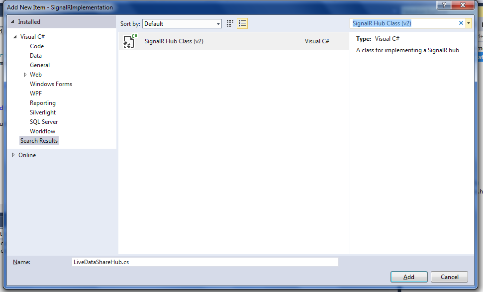
Task: Select the WPF category
Action: click(x=36, y=94)
